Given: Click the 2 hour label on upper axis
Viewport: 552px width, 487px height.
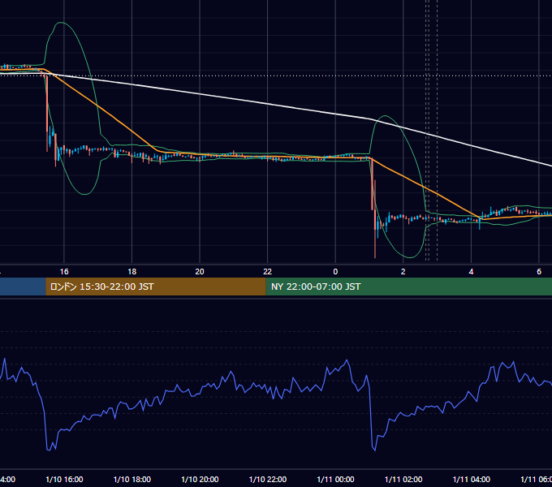Looking at the screenshot, I should pos(403,272).
